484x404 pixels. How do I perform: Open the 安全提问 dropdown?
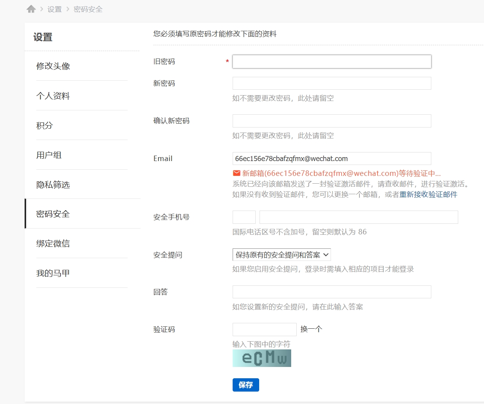point(282,255)
